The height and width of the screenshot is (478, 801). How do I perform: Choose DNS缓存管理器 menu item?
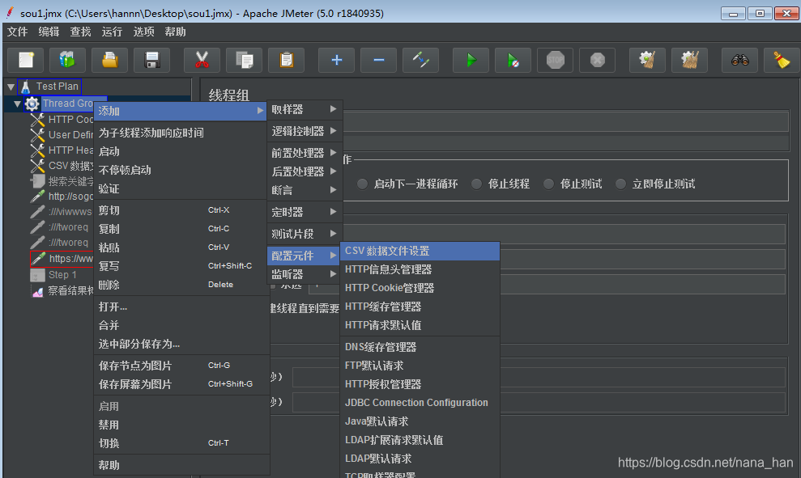tap(420, 347)
